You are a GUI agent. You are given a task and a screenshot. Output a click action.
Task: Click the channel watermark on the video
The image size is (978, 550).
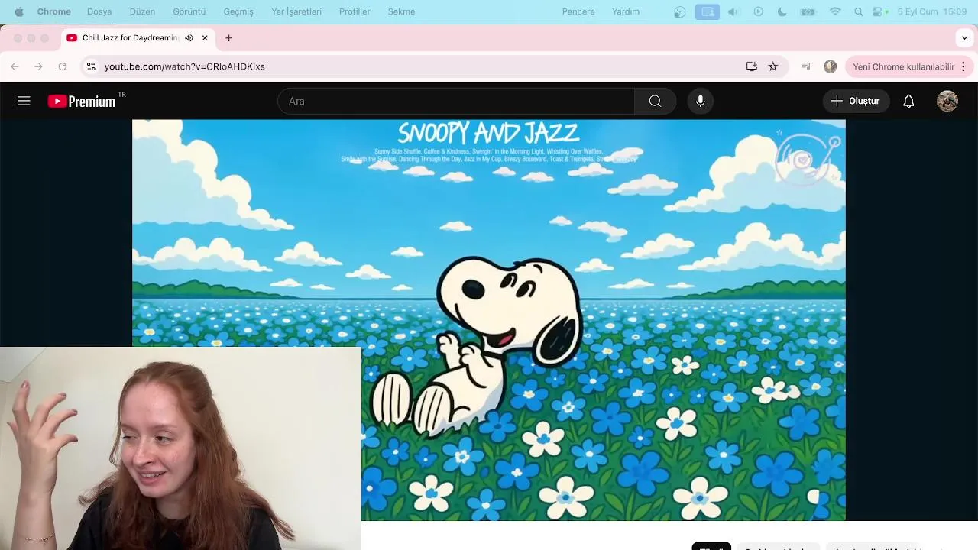807,158
